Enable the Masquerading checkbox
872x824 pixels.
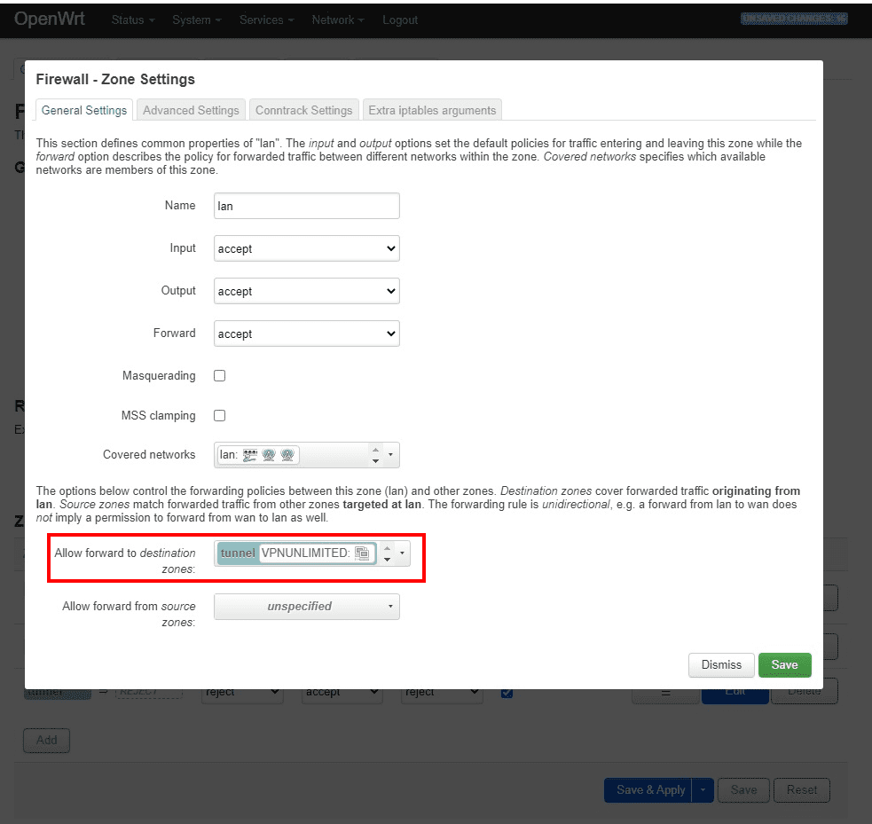tap(219, 375)
